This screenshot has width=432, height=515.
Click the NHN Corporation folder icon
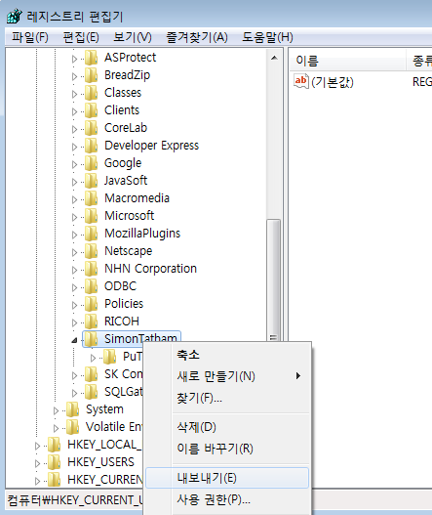tap(91, 269)
